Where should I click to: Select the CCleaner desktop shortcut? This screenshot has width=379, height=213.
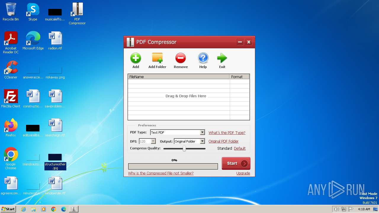(11, 70)
